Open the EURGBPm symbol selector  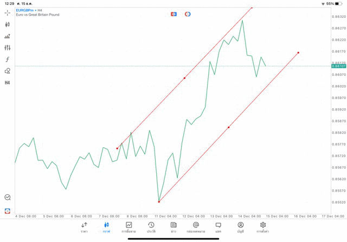tap(25, 10)
